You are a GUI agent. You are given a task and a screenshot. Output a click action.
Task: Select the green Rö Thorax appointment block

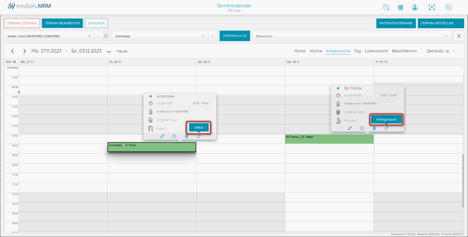[329, 139]
